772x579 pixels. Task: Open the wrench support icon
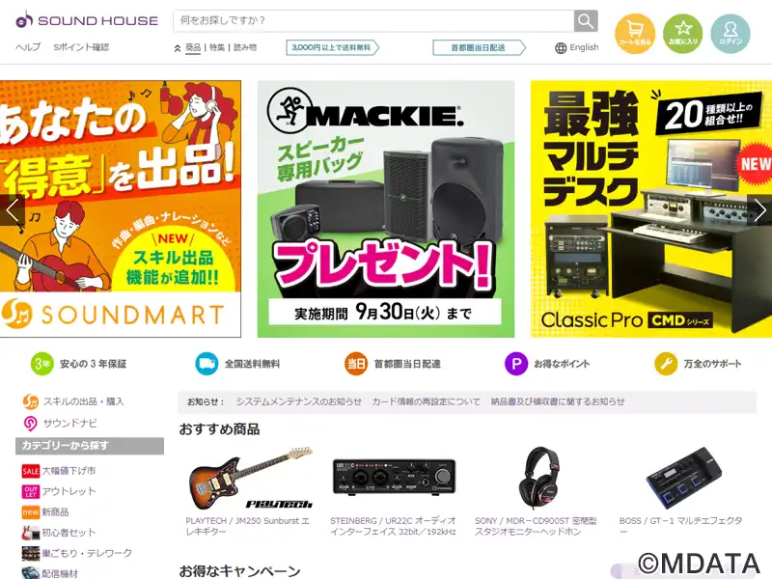666,364
